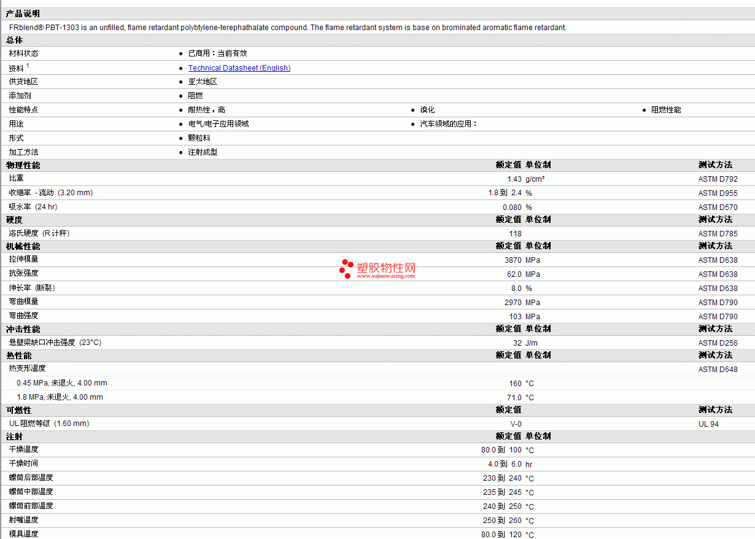Select the 拉伸模量 property label

pyautogui.click(x=23, y=260)
